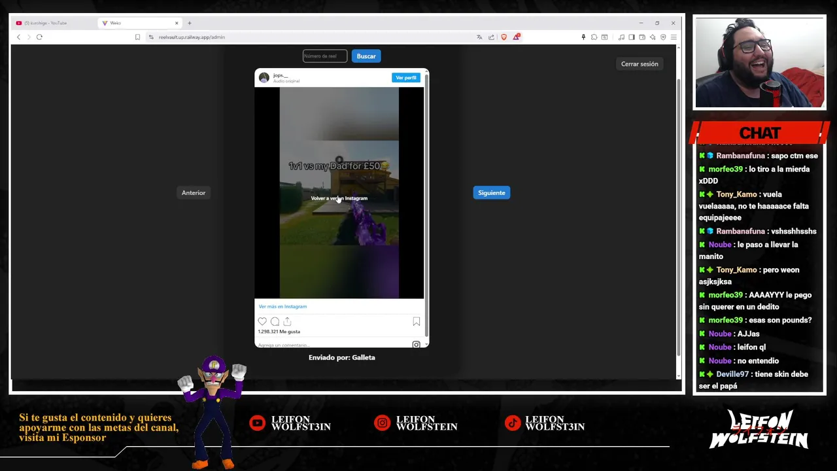Open a new tab with plus button
This screenshot has width=837, height=471.
[190, 23]
